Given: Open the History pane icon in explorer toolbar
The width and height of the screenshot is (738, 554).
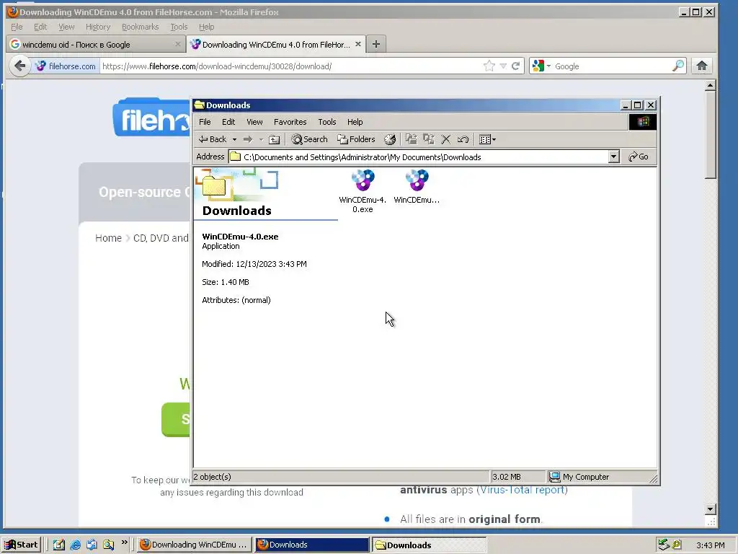Looking at the screenshot, I should 390,139.
